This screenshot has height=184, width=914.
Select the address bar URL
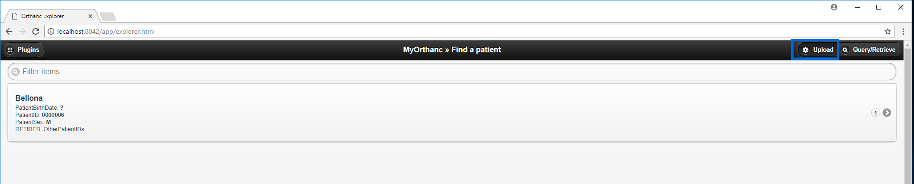point(106,31)
